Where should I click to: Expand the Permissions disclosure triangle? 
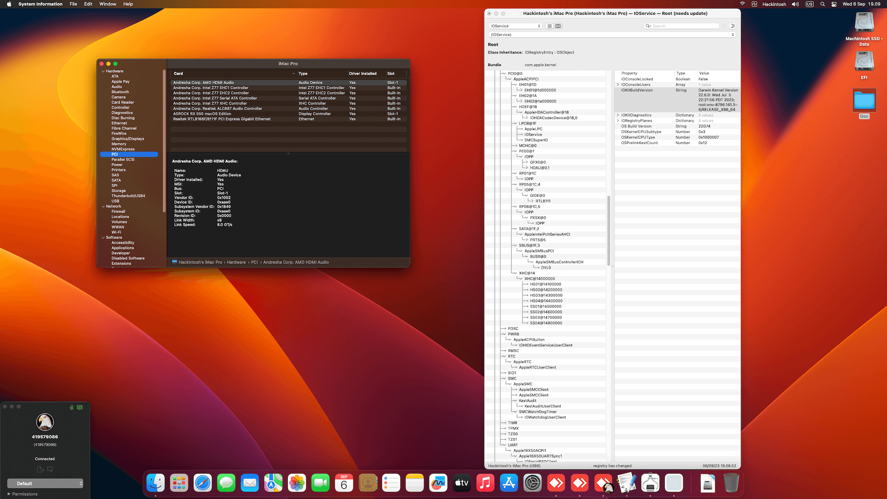9,494
